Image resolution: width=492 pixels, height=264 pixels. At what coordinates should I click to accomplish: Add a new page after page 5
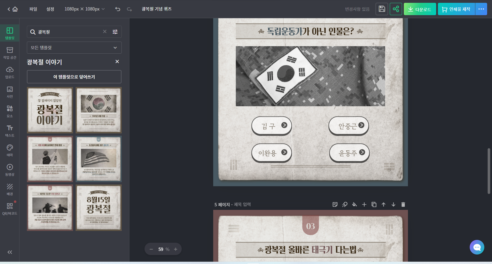coord(364,204)
